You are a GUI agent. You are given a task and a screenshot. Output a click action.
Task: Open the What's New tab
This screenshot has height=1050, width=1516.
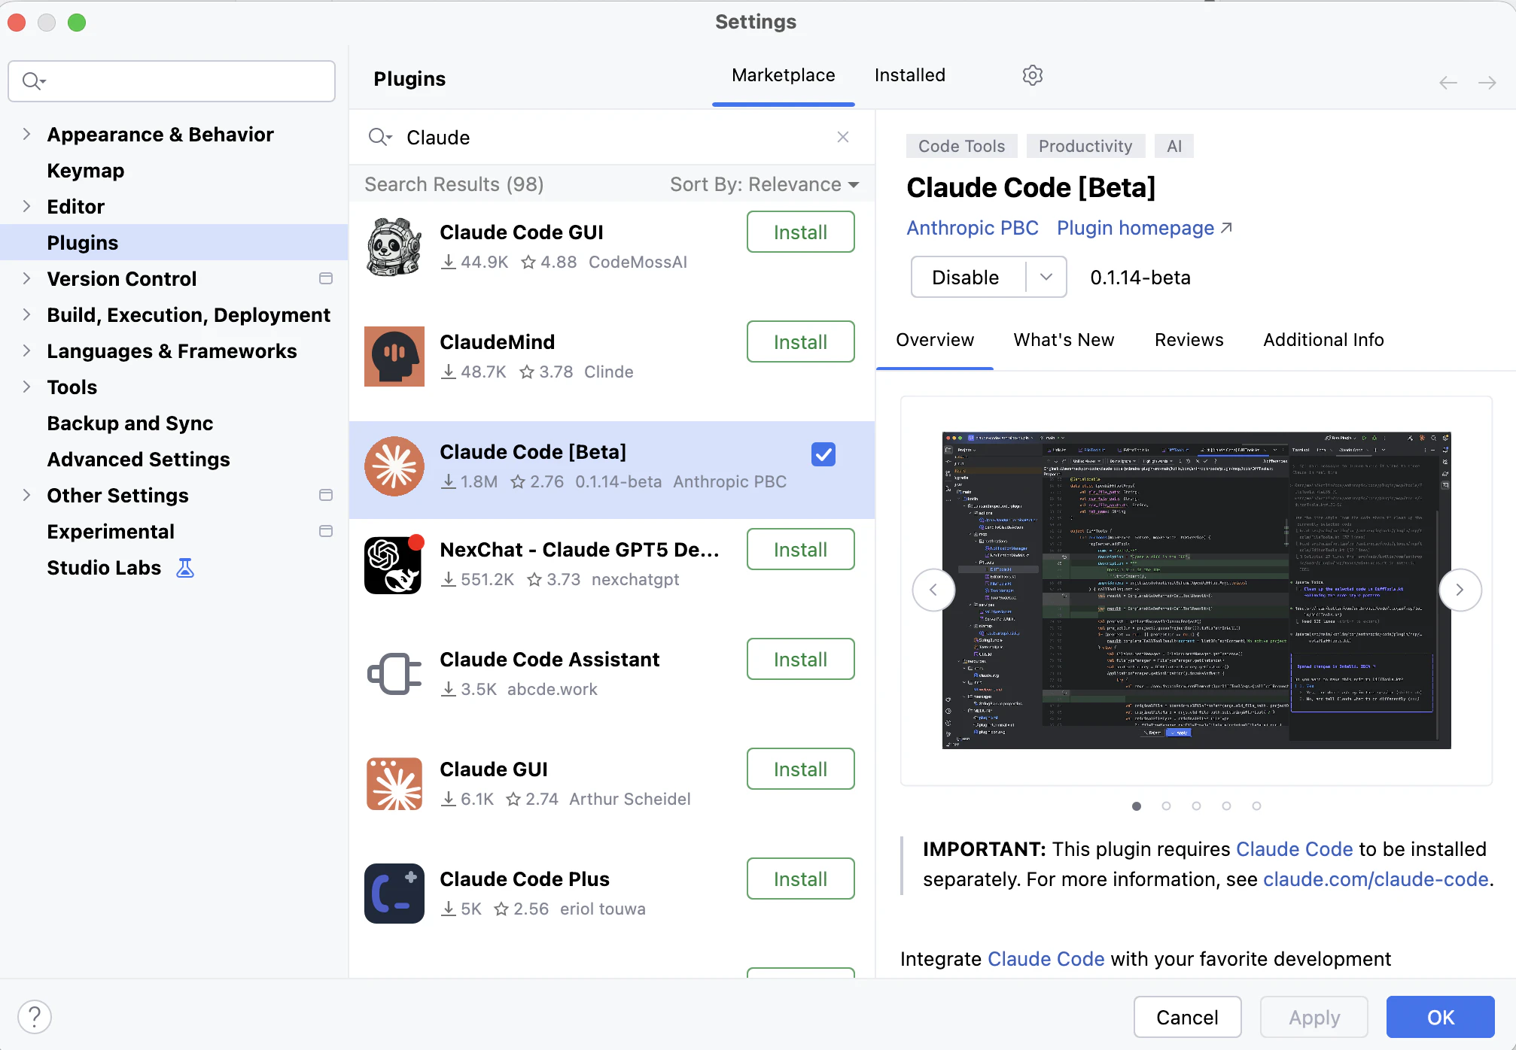pos(1064,340)
